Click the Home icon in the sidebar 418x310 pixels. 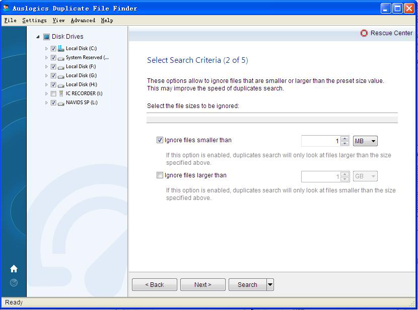point(14,269)
